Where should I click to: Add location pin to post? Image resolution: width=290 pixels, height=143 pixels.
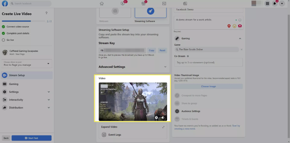pyautogui.click(x=229, y=26)
